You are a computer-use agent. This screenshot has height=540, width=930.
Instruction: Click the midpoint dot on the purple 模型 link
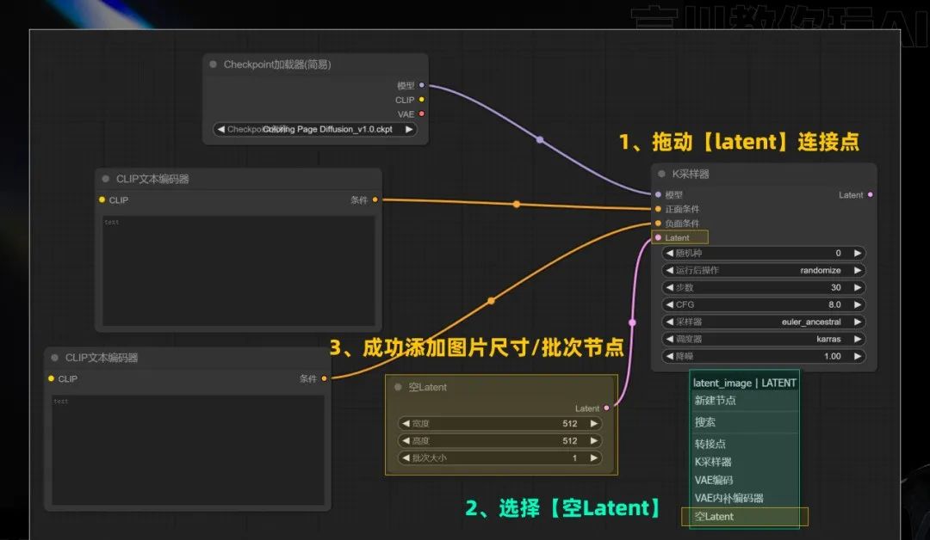[x=540, y=140]
